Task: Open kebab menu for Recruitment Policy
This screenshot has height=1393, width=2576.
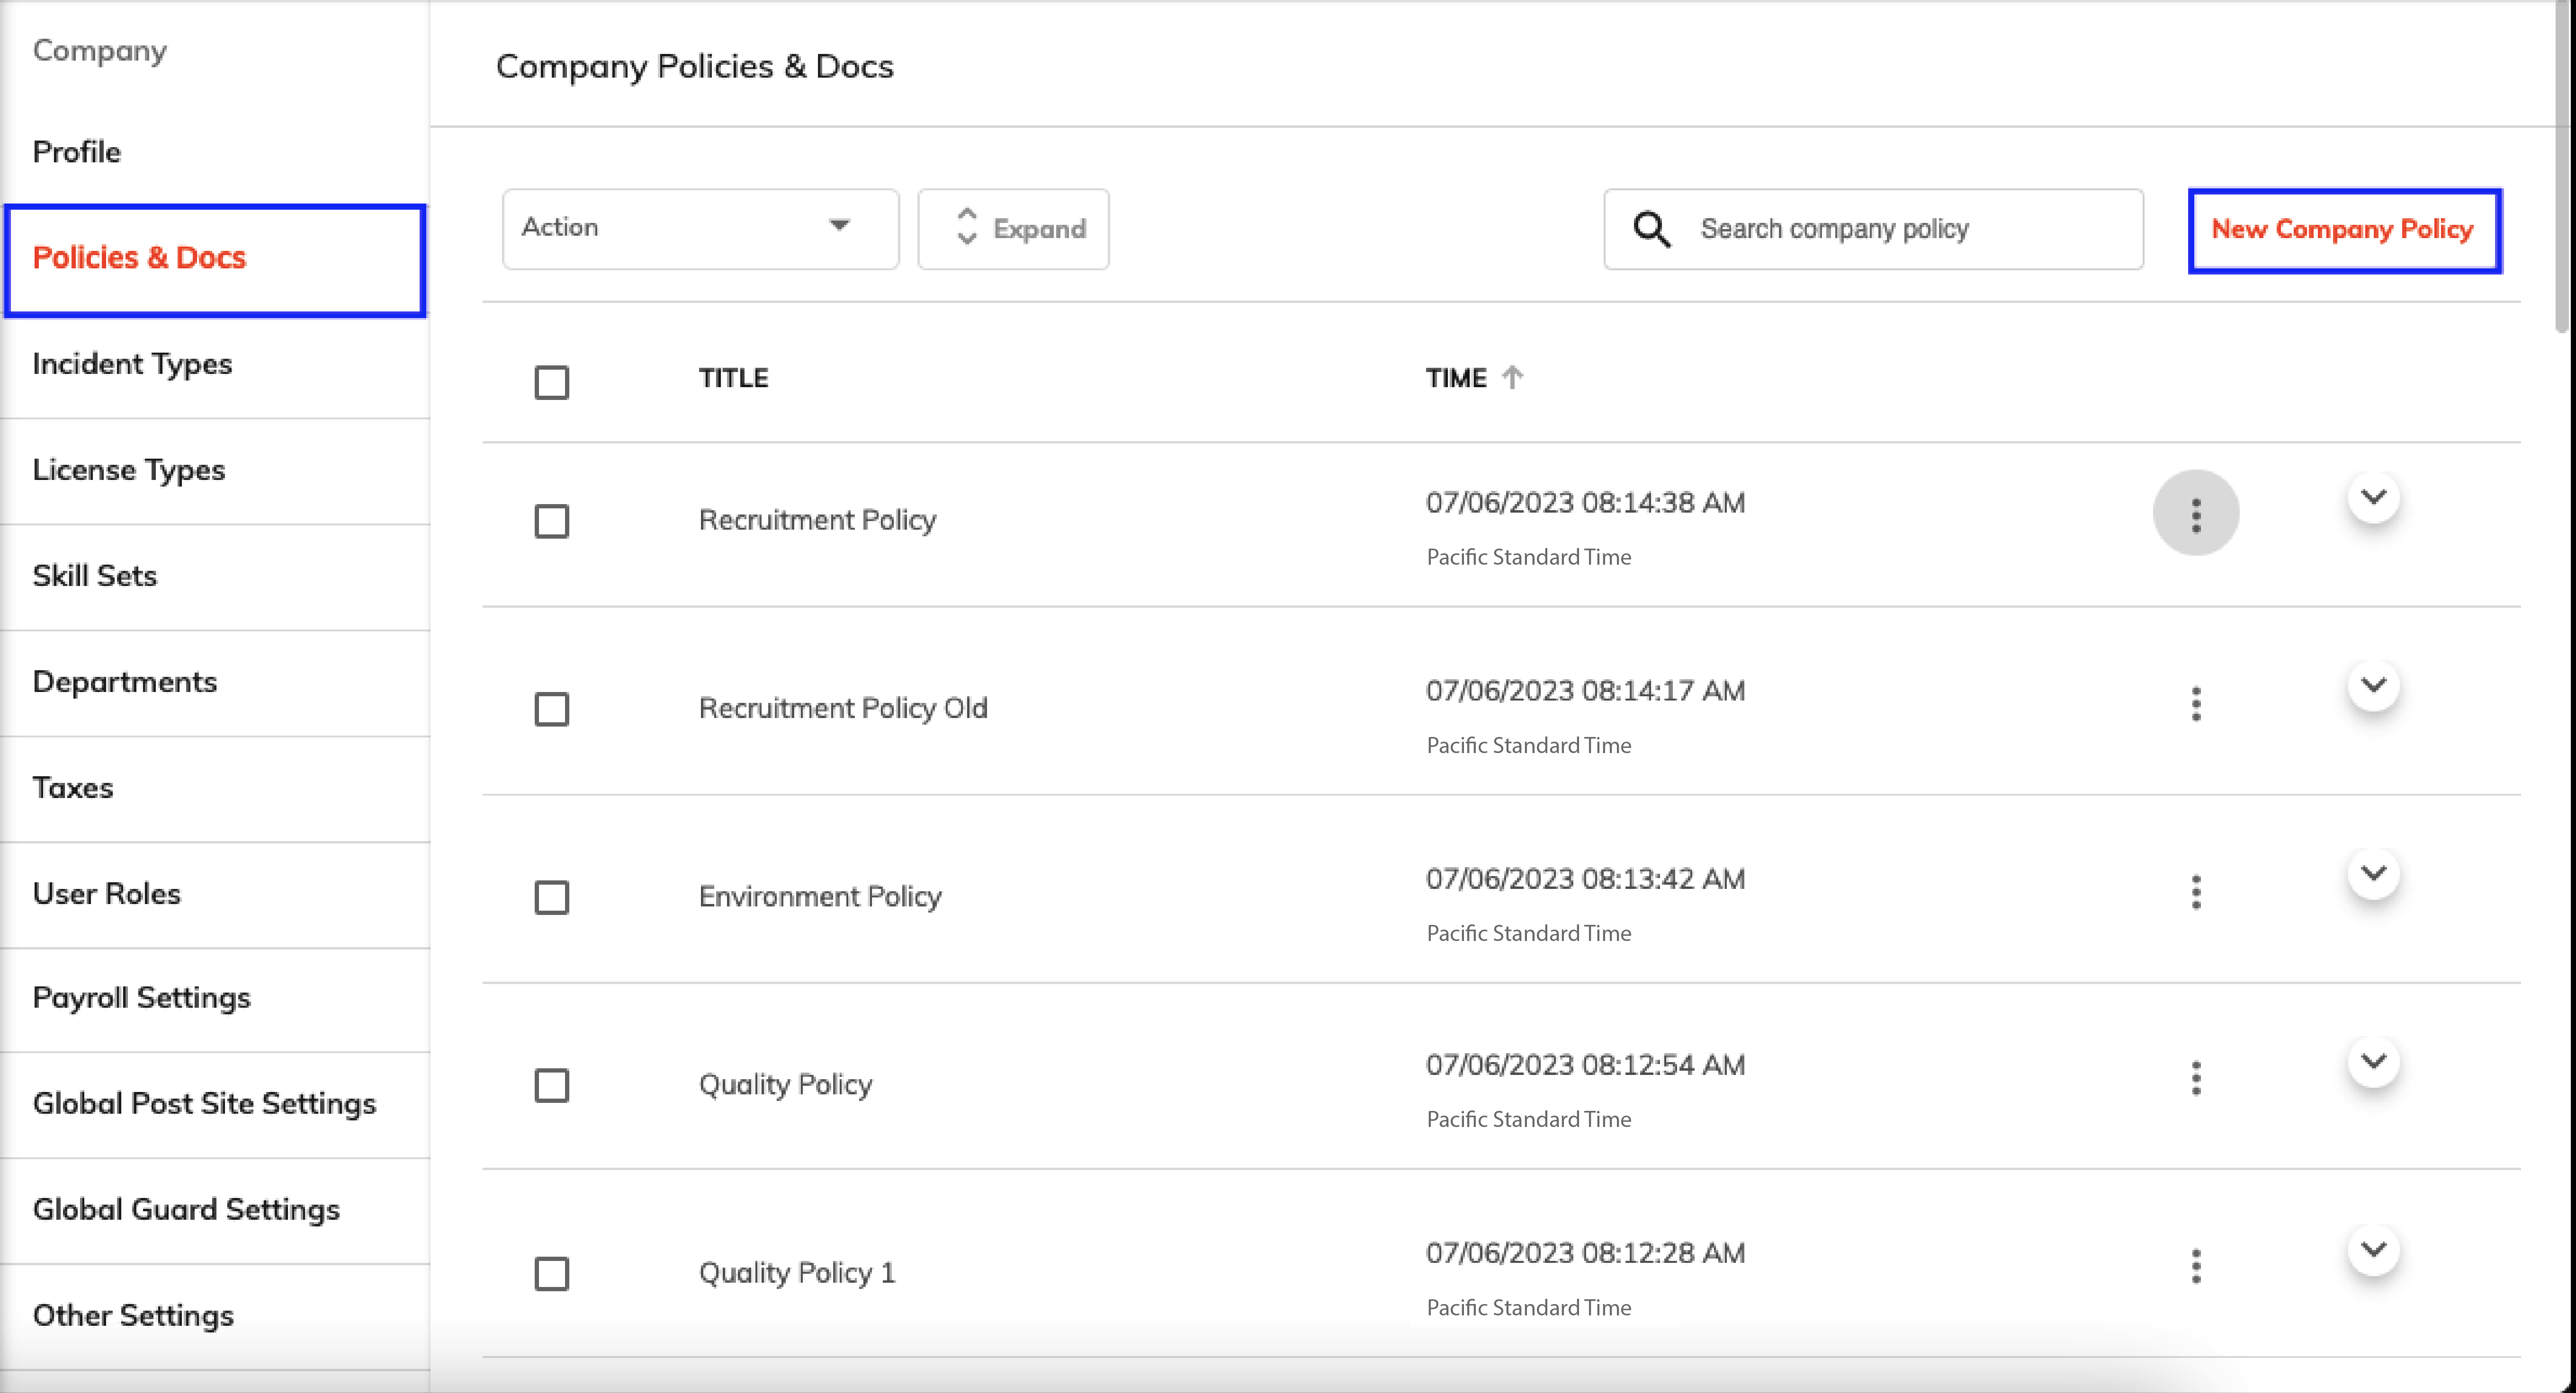Action: pos(2195,514)
